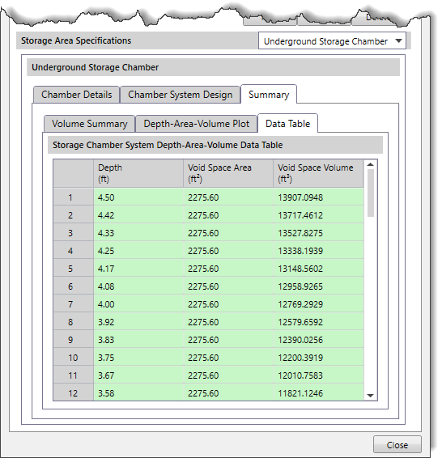
Task: Click depth cell 3.67
Action: coord(138,375)
